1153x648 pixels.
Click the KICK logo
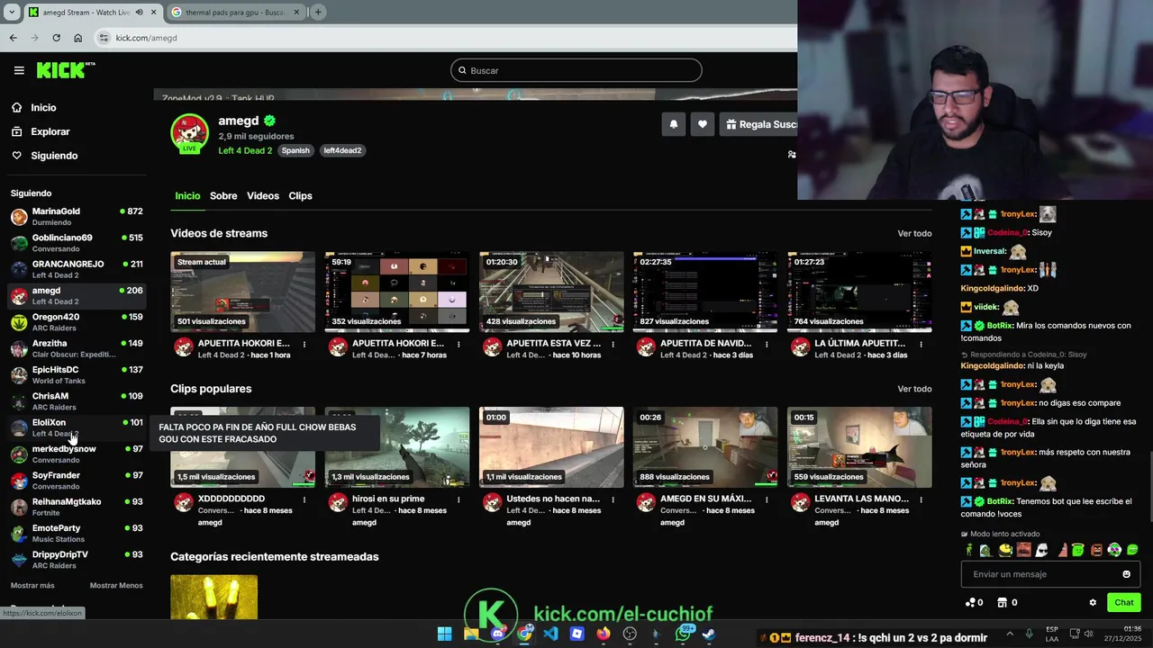(x=66, y=70)
